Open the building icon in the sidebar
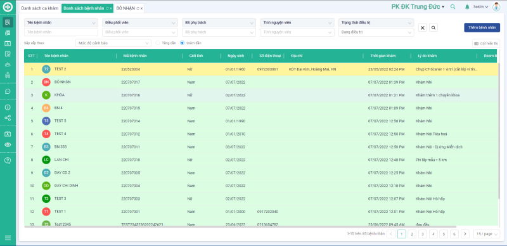The height and width of the screenshot is (246, 507). pos(8,33)
